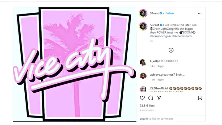Open l._volpe commenter avatar
Viewport: 222px width, 125px height.
(143, 62)
